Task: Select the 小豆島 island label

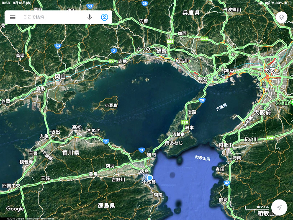Action: [111, 106]
